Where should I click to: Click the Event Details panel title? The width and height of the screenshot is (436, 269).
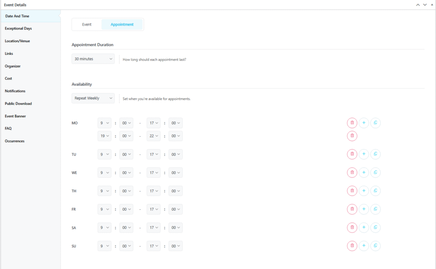pos(15,5)
